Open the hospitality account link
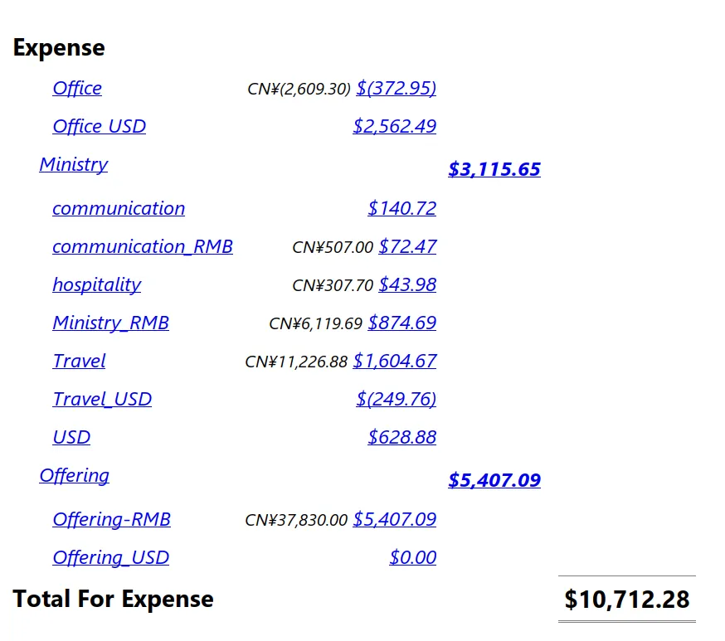This screenshot has height=641, width=725. (x=96, y=284)
